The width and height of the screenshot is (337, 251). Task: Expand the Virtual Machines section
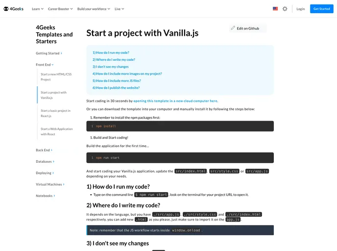tap(50, 184)
